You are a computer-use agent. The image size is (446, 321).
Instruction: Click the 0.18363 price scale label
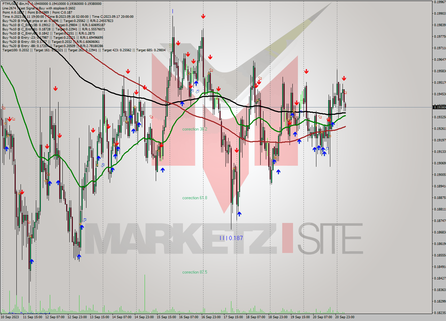439,290
